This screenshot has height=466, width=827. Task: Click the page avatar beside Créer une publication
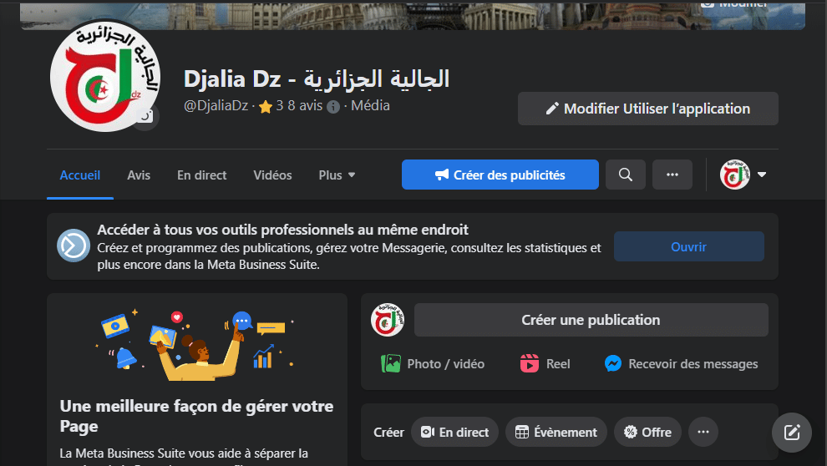tap(388, 320)
